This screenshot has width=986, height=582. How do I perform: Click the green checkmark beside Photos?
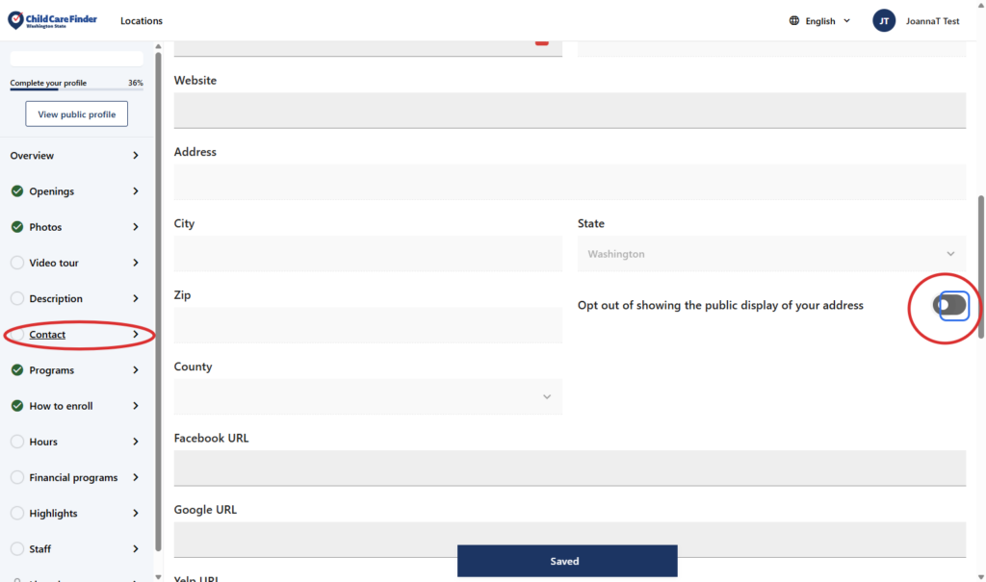[x=17, y=227]
